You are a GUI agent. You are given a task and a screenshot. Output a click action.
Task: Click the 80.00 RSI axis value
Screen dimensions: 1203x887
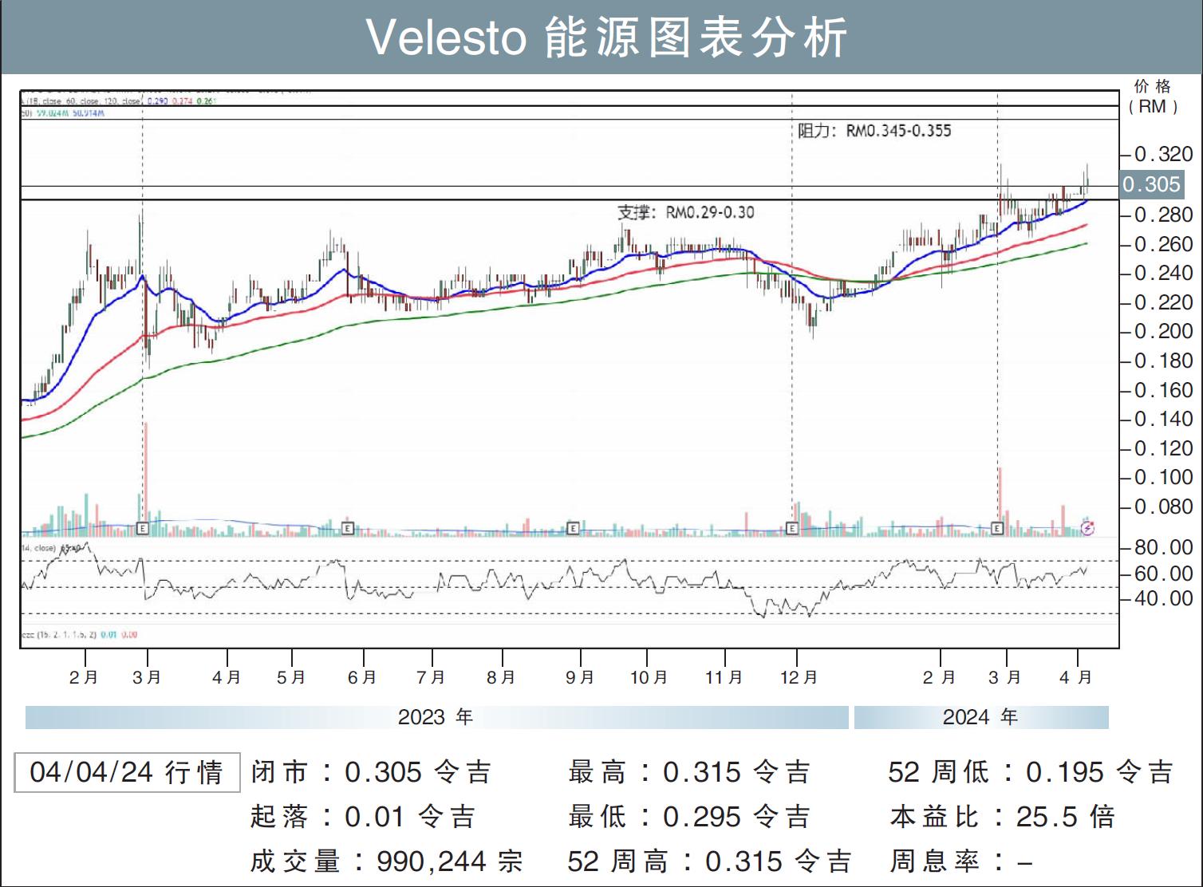pyautogui.click(x=1164, y=547)
